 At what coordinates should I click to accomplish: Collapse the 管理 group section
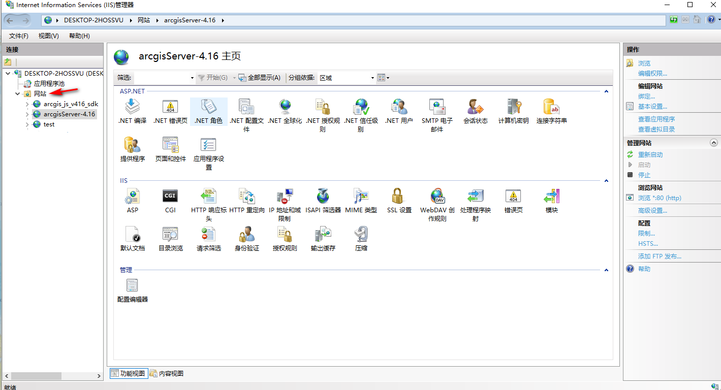(x=606, y=270)
